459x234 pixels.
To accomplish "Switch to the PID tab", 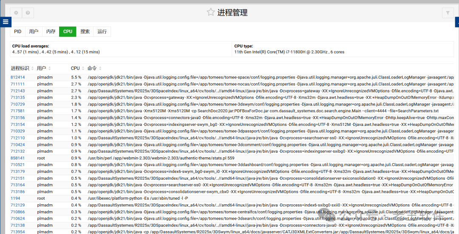I will point(17,31).
